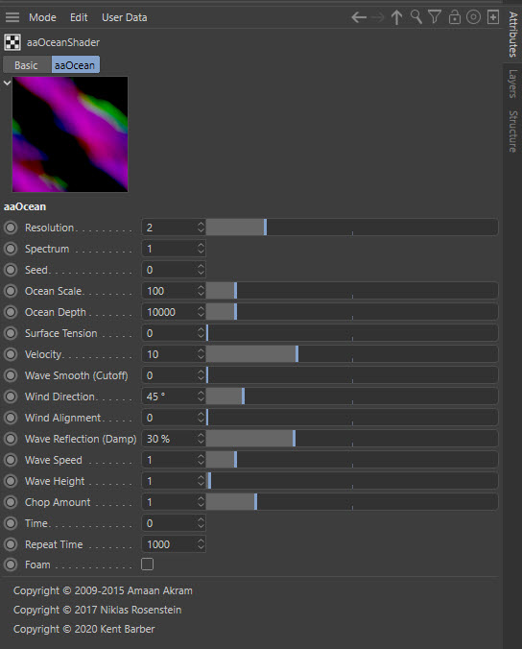Toggle the Wave Height animation dot
This screenshot has width=522, height=649.
click(x=11, y=481)
